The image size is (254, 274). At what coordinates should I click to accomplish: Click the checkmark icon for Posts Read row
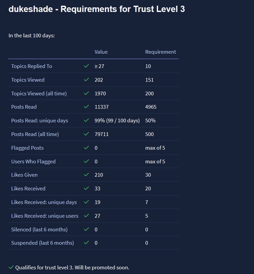[87, 107]
